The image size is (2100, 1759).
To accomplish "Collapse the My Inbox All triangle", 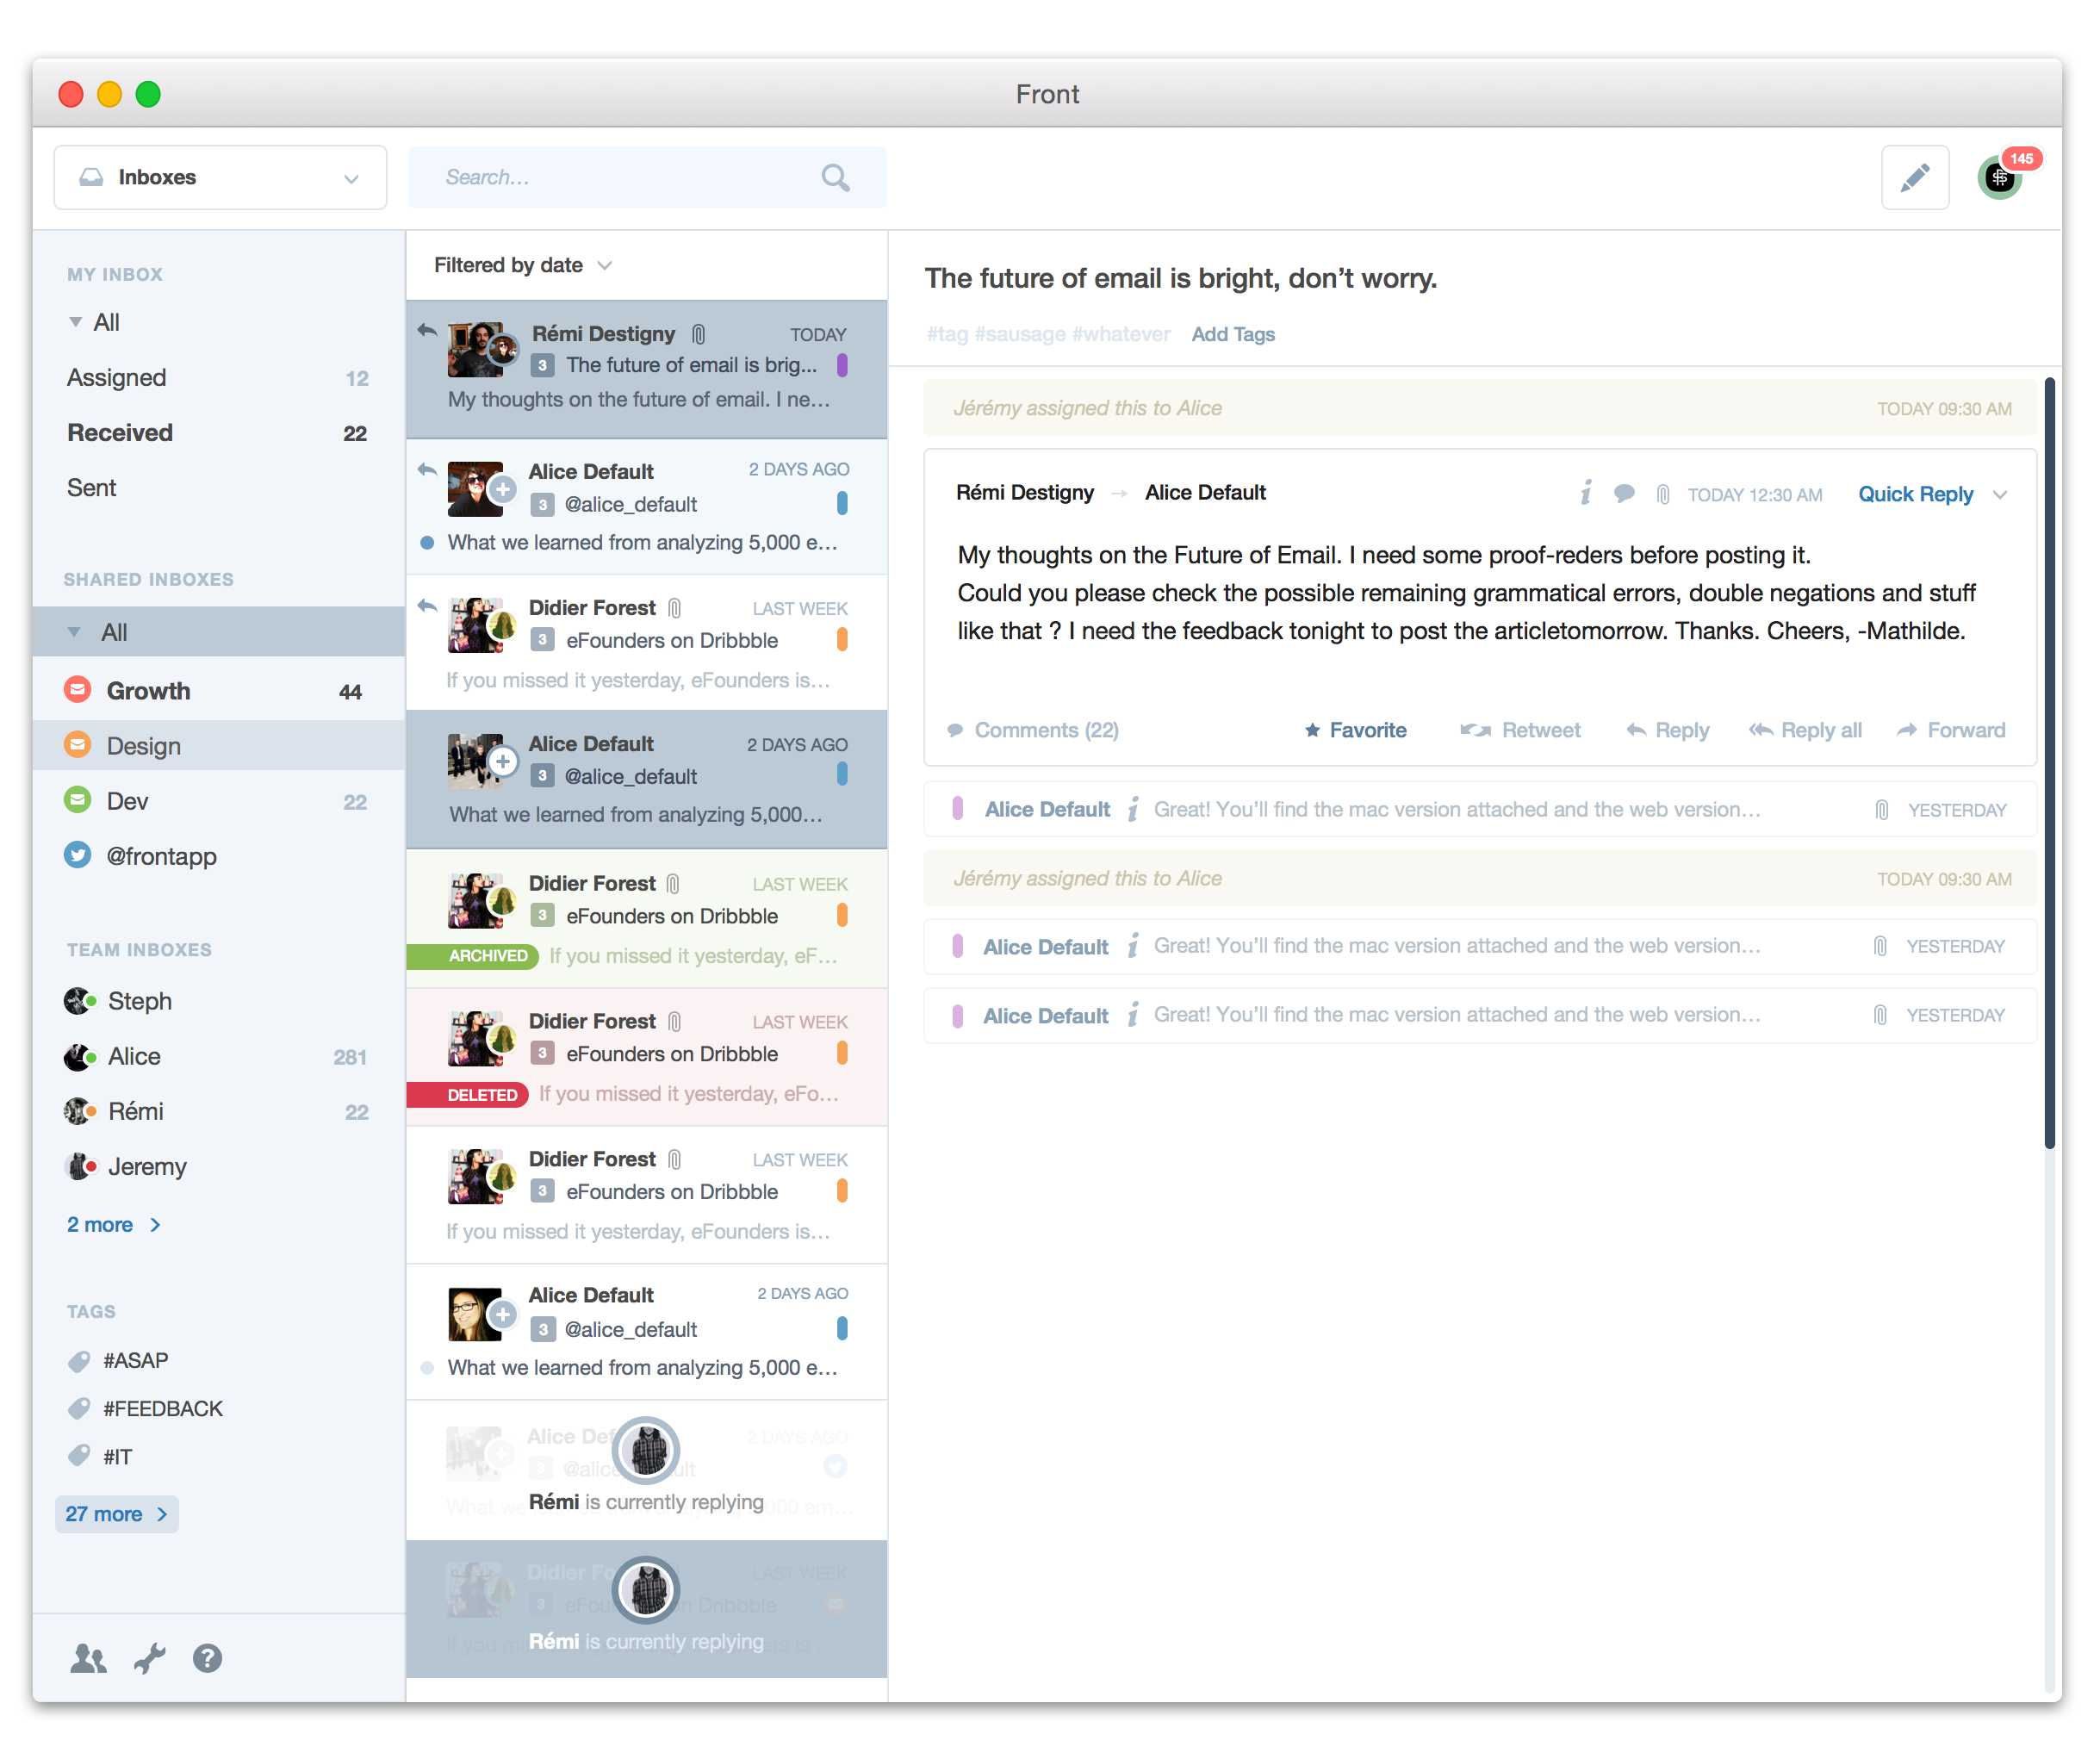I will tap(75, 322).
